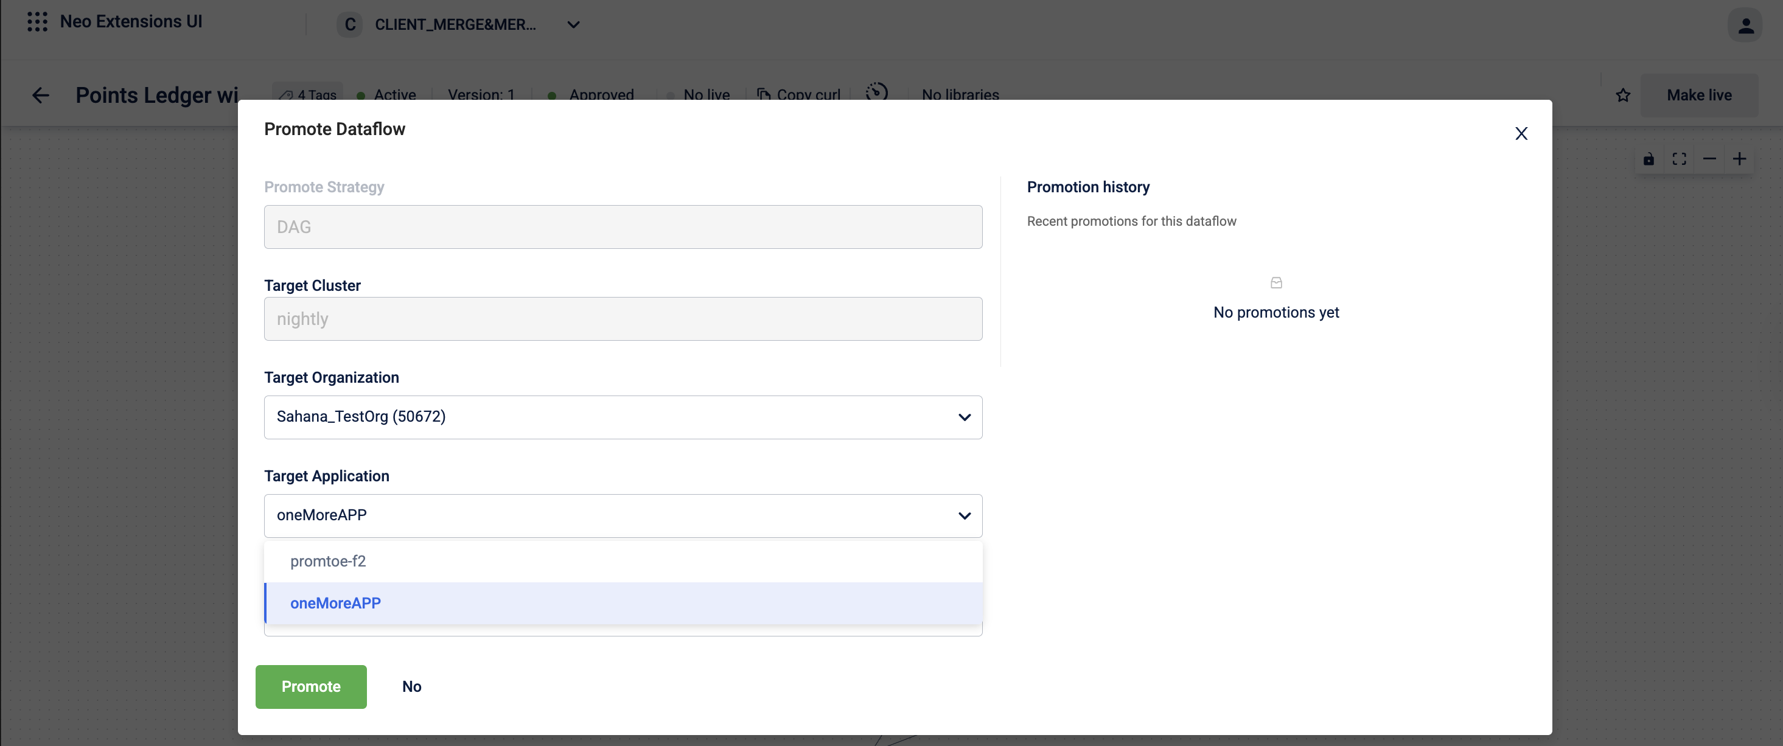Click the favorite star icon
Screen dimensions: 1783x746
[1623, 95]
